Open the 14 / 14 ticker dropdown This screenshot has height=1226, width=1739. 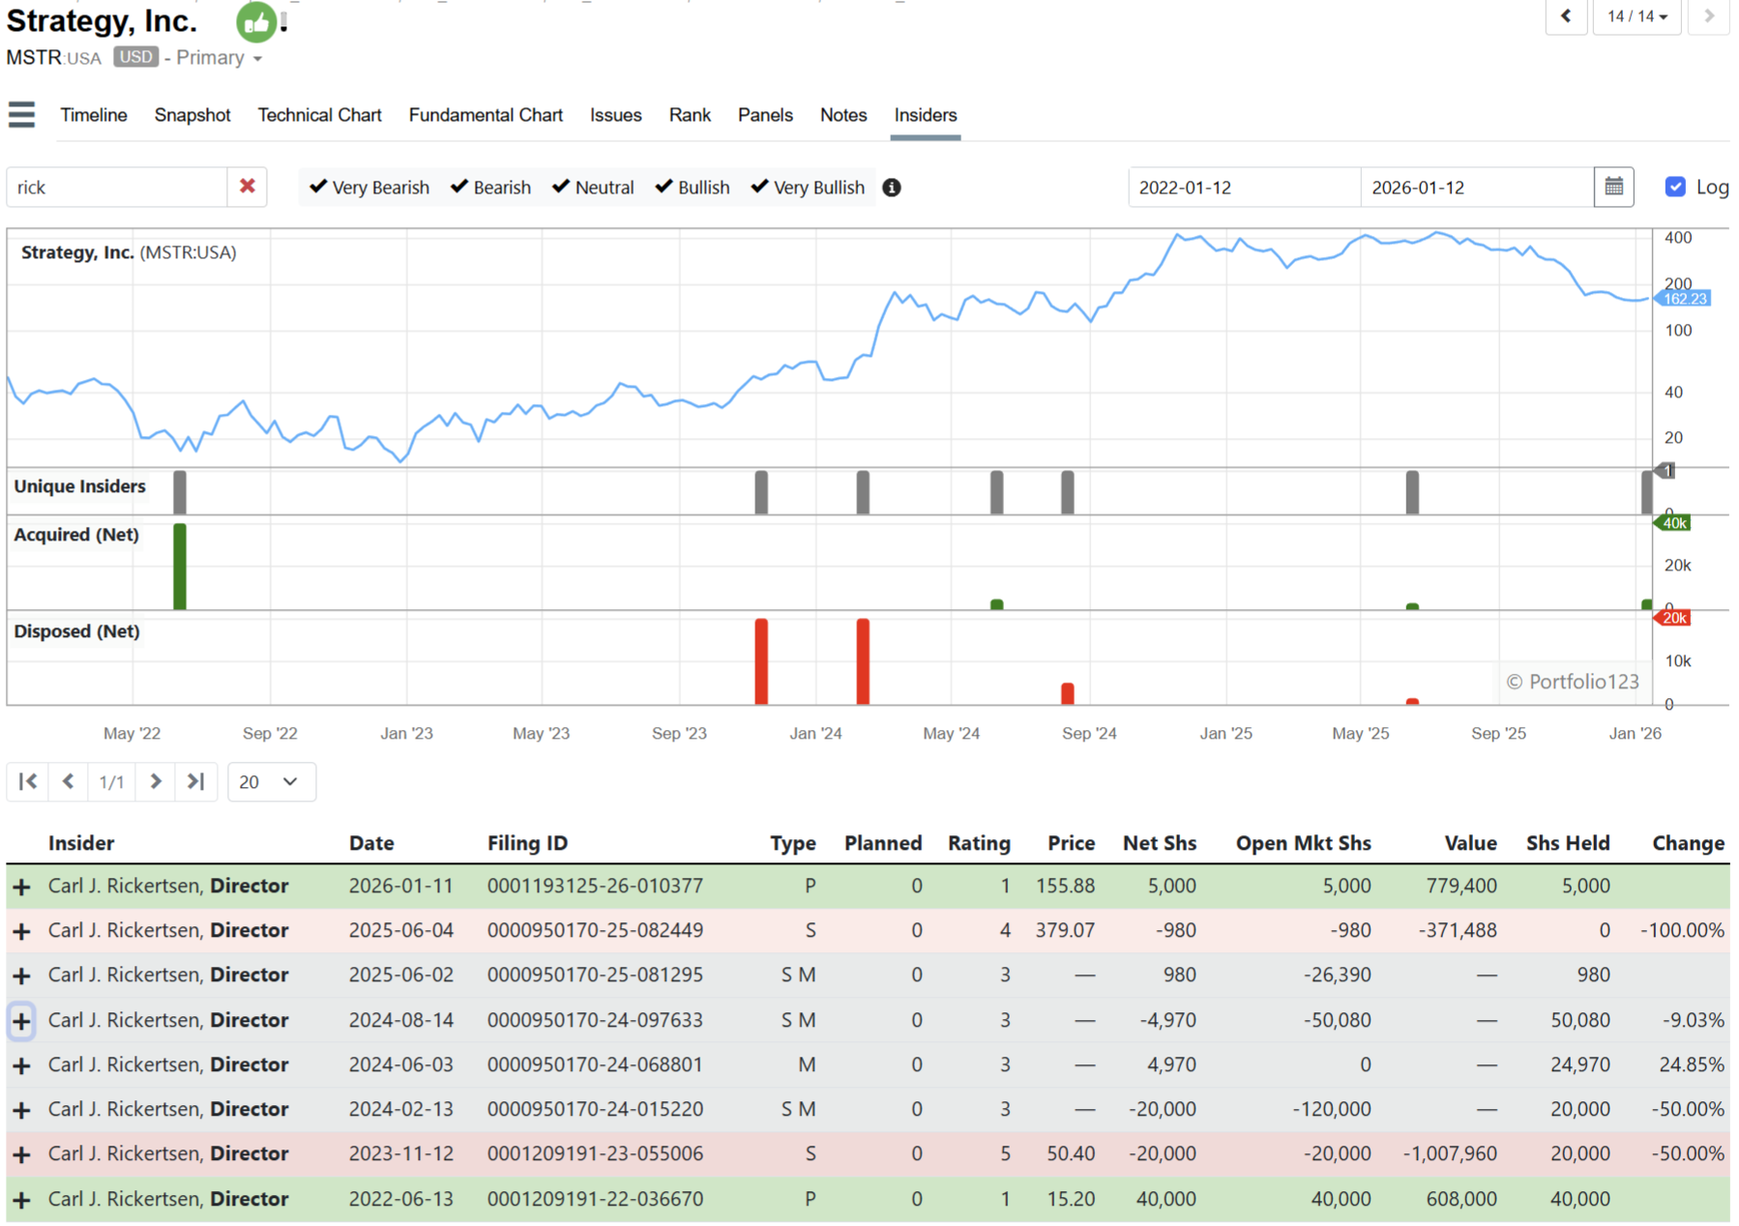point(1636,16)
